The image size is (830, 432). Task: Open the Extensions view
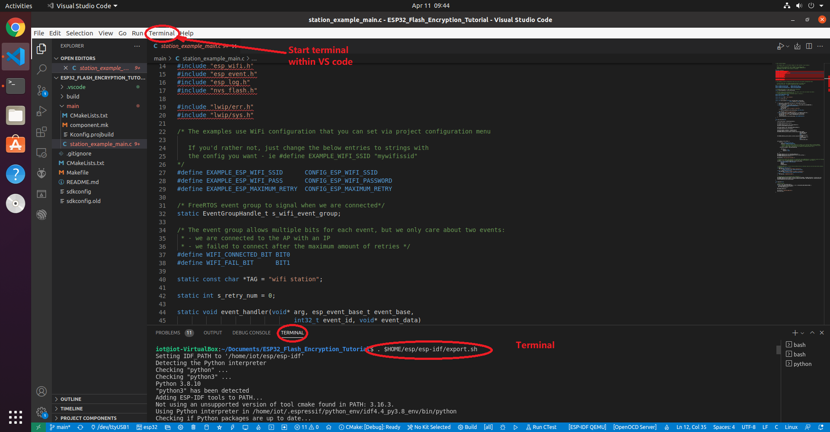pyautogui.click(x=41, y=132)
